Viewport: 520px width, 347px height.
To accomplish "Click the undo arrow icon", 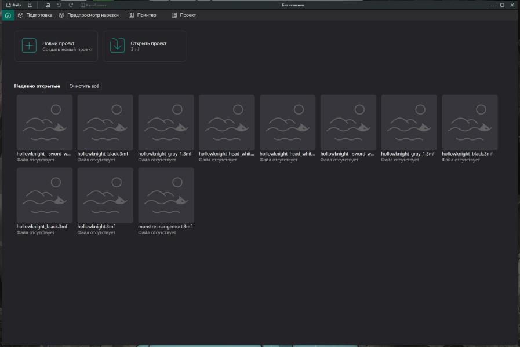I will pyautogui.click(x=59, y=5).
